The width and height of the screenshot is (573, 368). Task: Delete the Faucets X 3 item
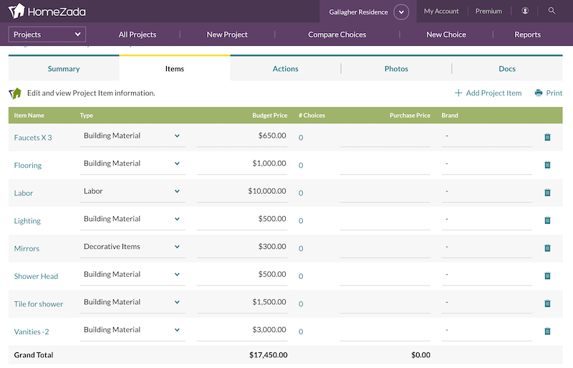click(547, 137)
